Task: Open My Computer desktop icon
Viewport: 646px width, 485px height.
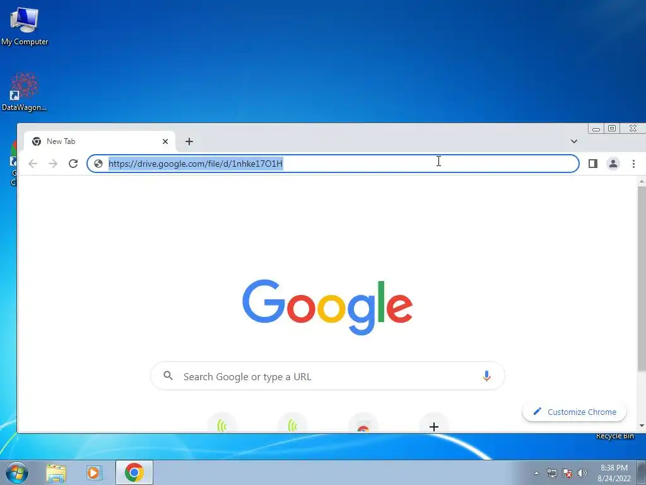Action: tap(25, 26)
